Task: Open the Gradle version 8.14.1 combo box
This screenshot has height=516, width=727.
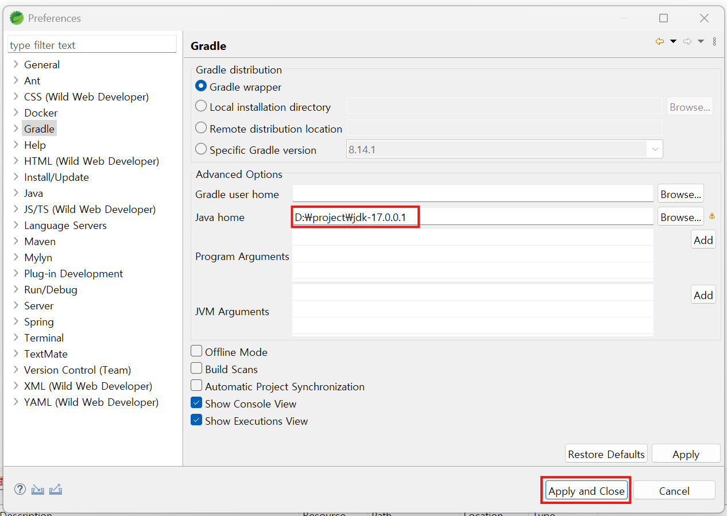Action: tap(505, 149)
